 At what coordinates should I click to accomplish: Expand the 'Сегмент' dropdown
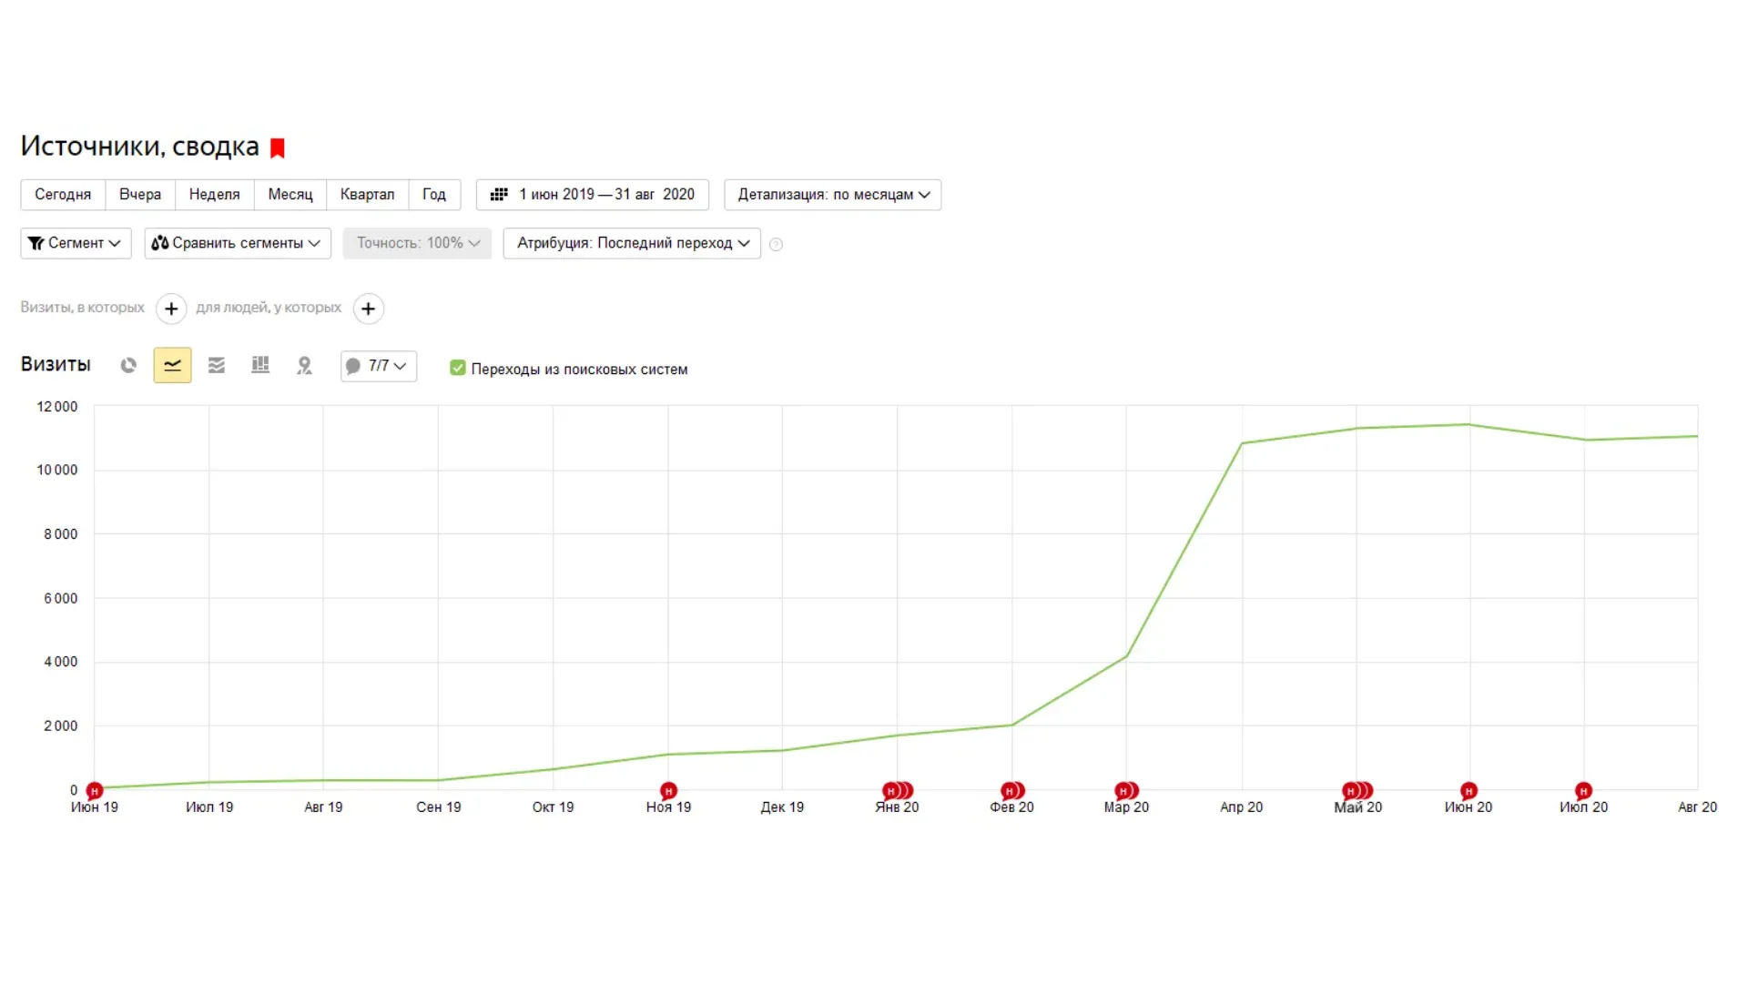click(76, 243)
